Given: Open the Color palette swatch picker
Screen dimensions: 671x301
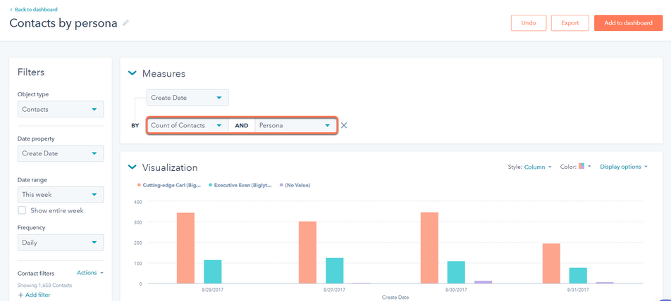Looking at the screenshot, I should pyautogui.click(x=584, y=166).
